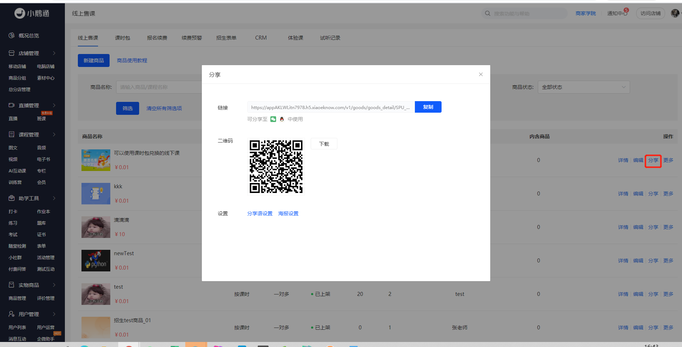Click the 直播管理 live camera icon
The width and height of the screenshot is (682, 347).
click(12, 105)
